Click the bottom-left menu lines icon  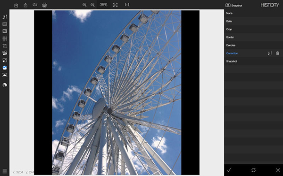click(5, 171)
